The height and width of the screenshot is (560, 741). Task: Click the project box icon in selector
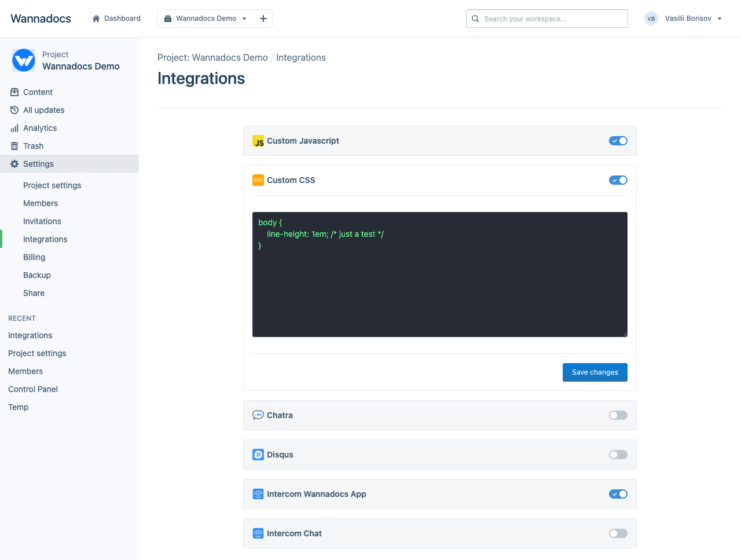168,19
